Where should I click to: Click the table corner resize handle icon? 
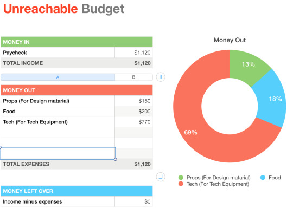(161, 177)
